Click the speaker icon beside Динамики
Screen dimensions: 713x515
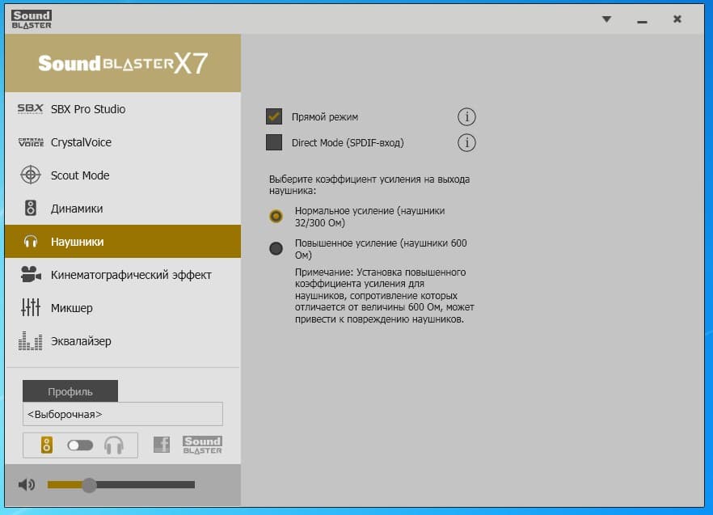pyautogui.click(x=31, y=209)
